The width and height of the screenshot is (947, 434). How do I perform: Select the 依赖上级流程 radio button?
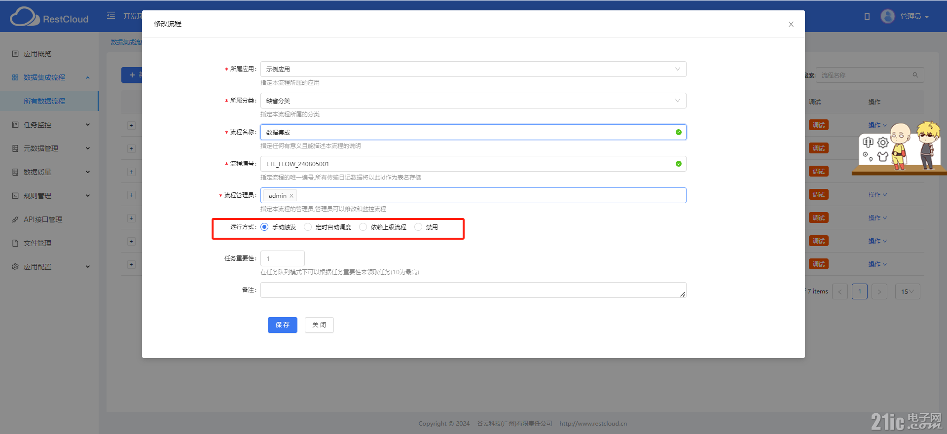tap(363, 227)
